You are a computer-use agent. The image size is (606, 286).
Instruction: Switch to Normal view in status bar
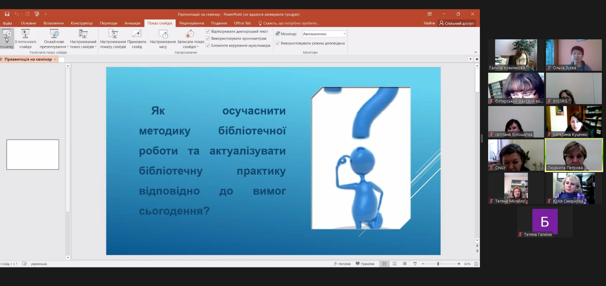tap(384, 264)
